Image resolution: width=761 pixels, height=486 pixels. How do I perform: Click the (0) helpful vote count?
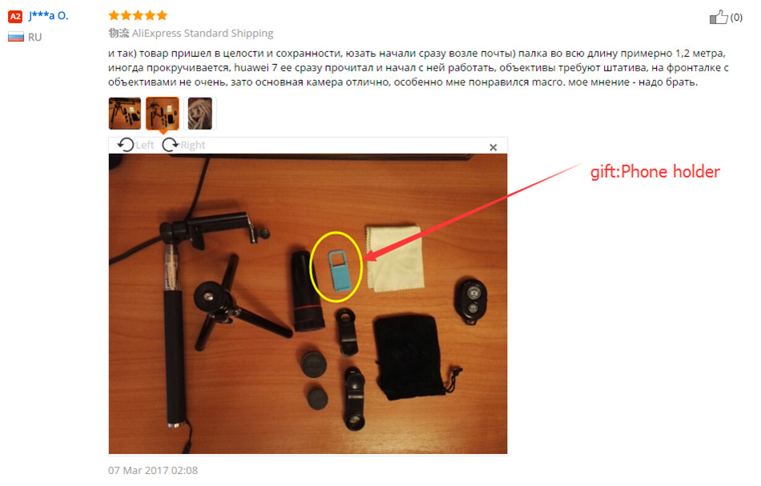click(736, 18)
